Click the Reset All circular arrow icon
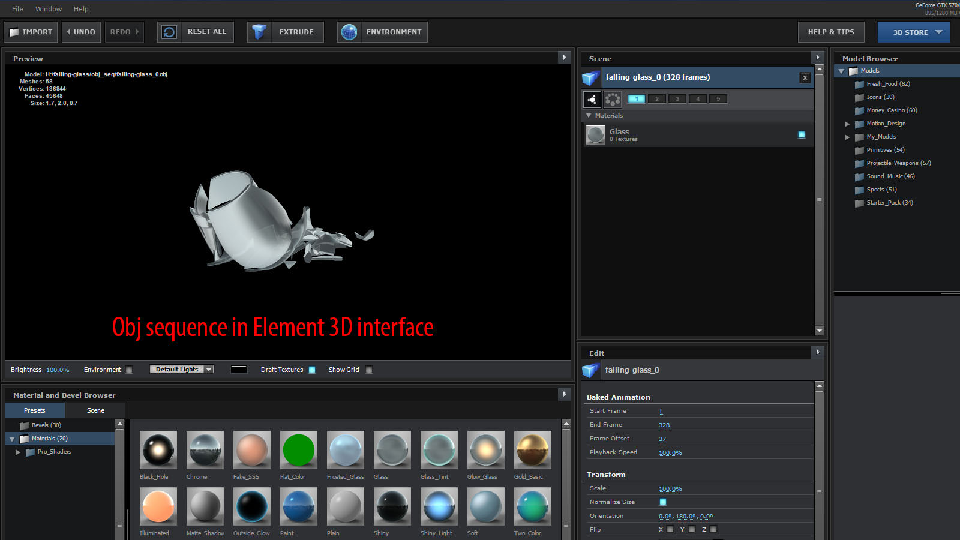This screenshot has width=960, height=540. [x=170, y=32]
